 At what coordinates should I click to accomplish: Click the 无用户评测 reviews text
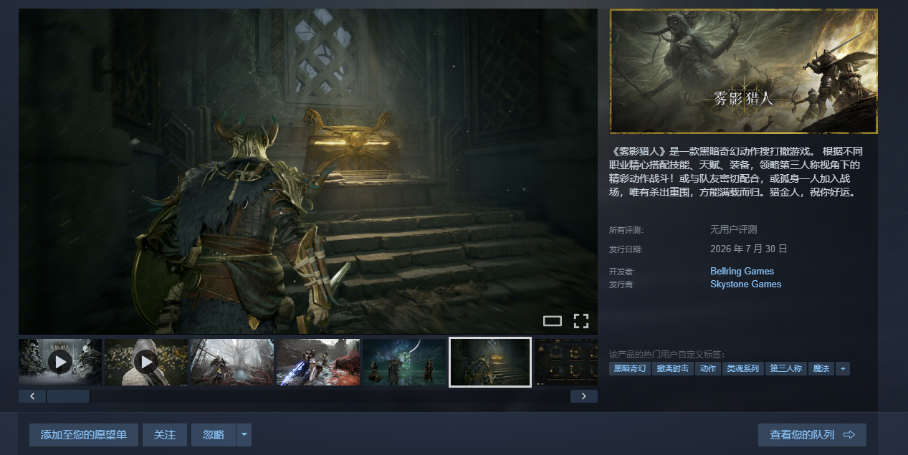733,230
